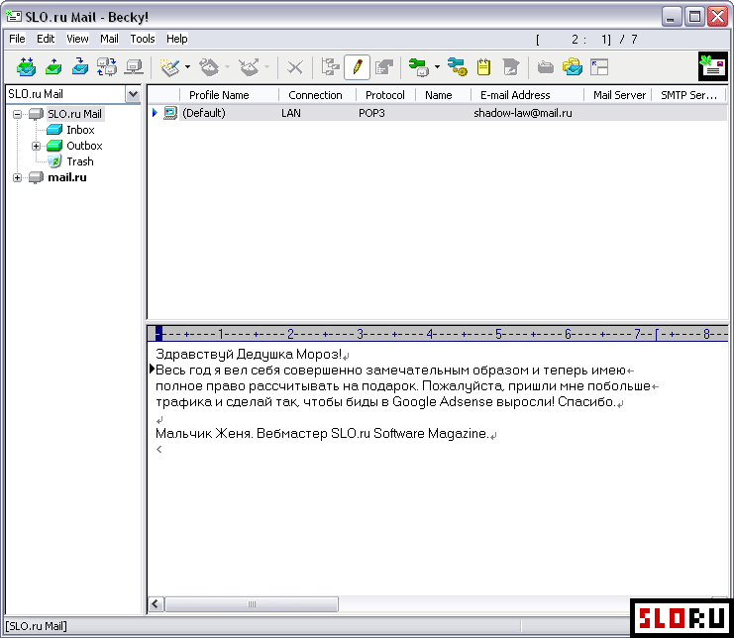
Task: Click the green mailbox settings icon
Action: pyautogui.click(x=419, y=67)
